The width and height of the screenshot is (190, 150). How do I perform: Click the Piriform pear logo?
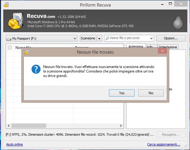[178, 21]
